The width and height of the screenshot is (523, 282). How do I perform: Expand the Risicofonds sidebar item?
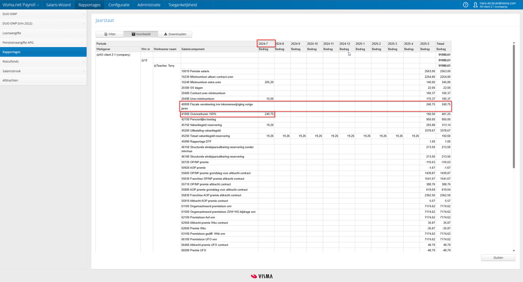click(43, 61)
